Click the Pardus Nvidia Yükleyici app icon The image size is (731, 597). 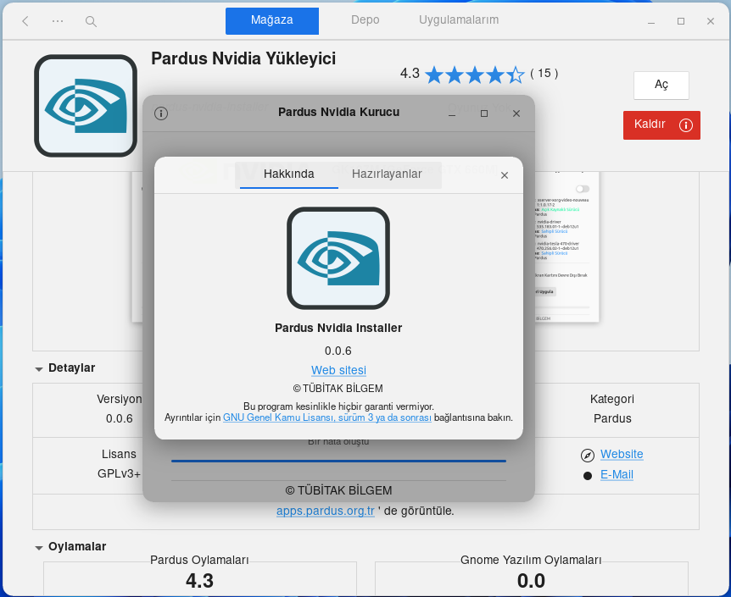click(86, 106)
